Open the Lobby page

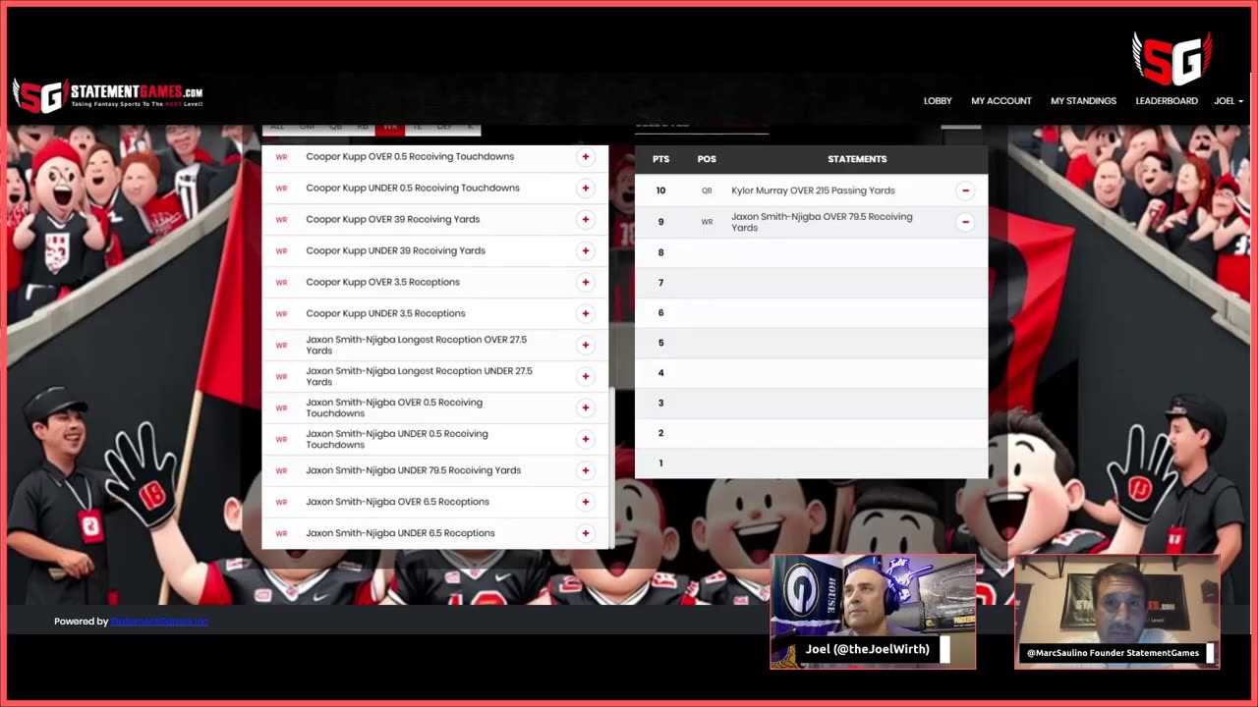[938, 101]
